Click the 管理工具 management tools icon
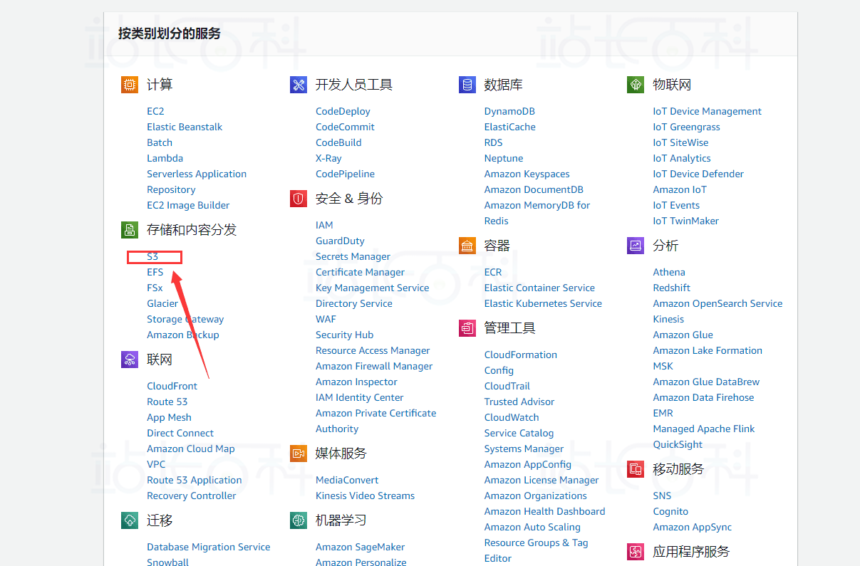860x566 pixels. tap(467, 328)
